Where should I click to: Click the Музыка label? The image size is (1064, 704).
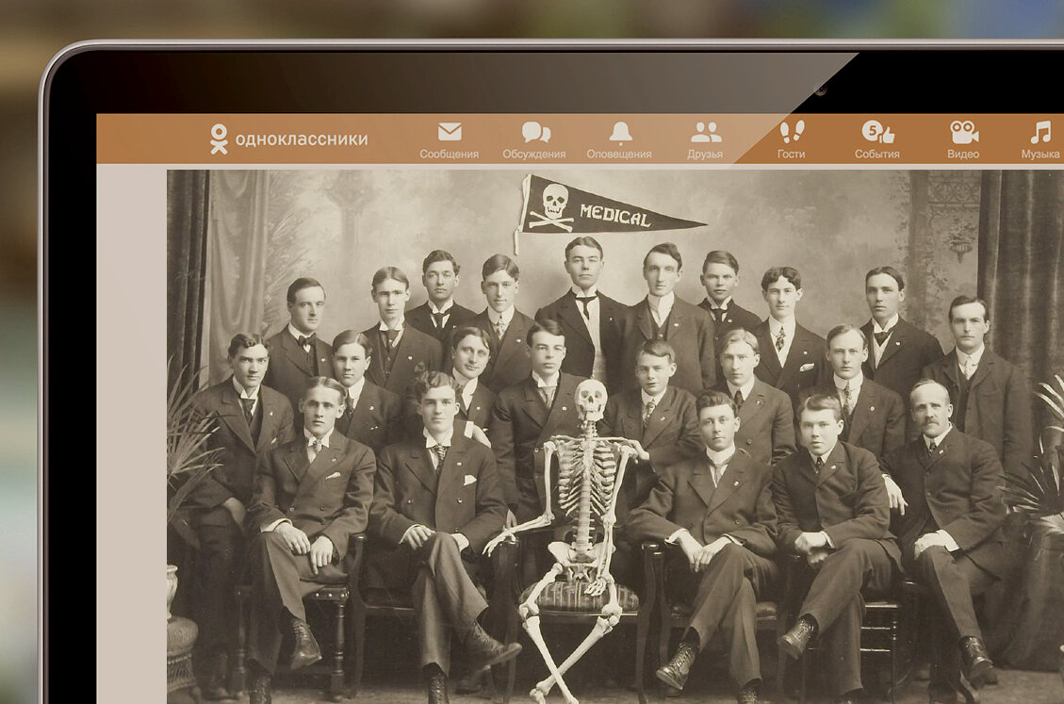(x=1040, y=155)
